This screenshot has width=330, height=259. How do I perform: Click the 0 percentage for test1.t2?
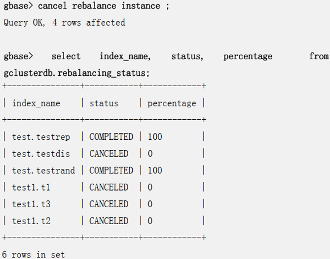click(x=150, y=221)
